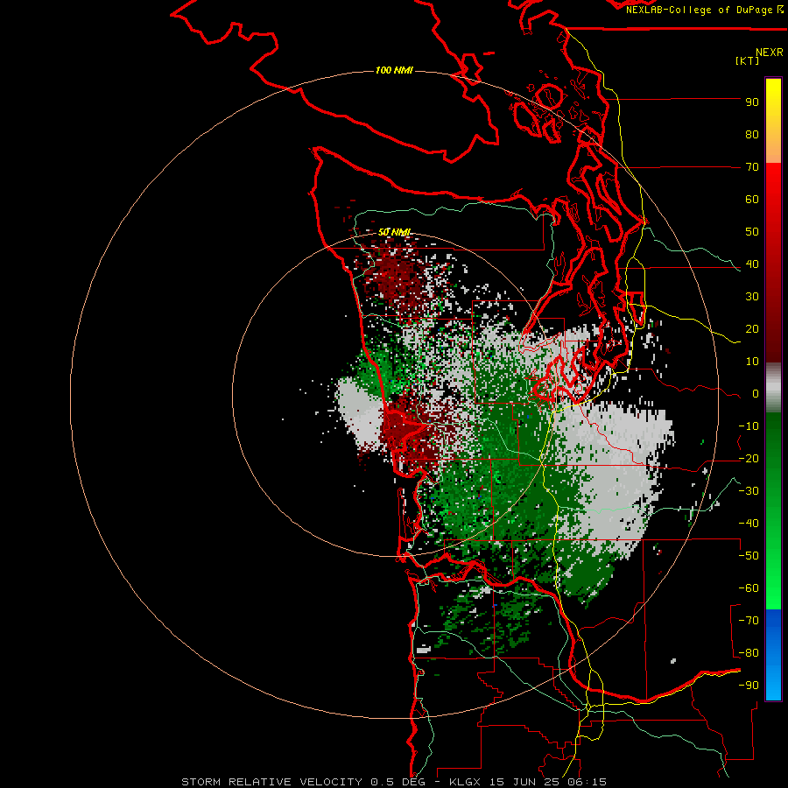This screenshot has width=788, height=788.
Task: Select the -50 value on velocity scale
Action: point(749,556)
